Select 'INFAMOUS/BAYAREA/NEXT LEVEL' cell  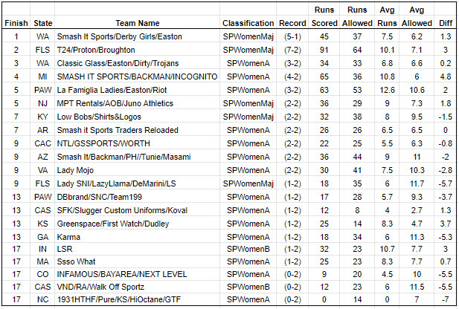[x=122, y=274]
